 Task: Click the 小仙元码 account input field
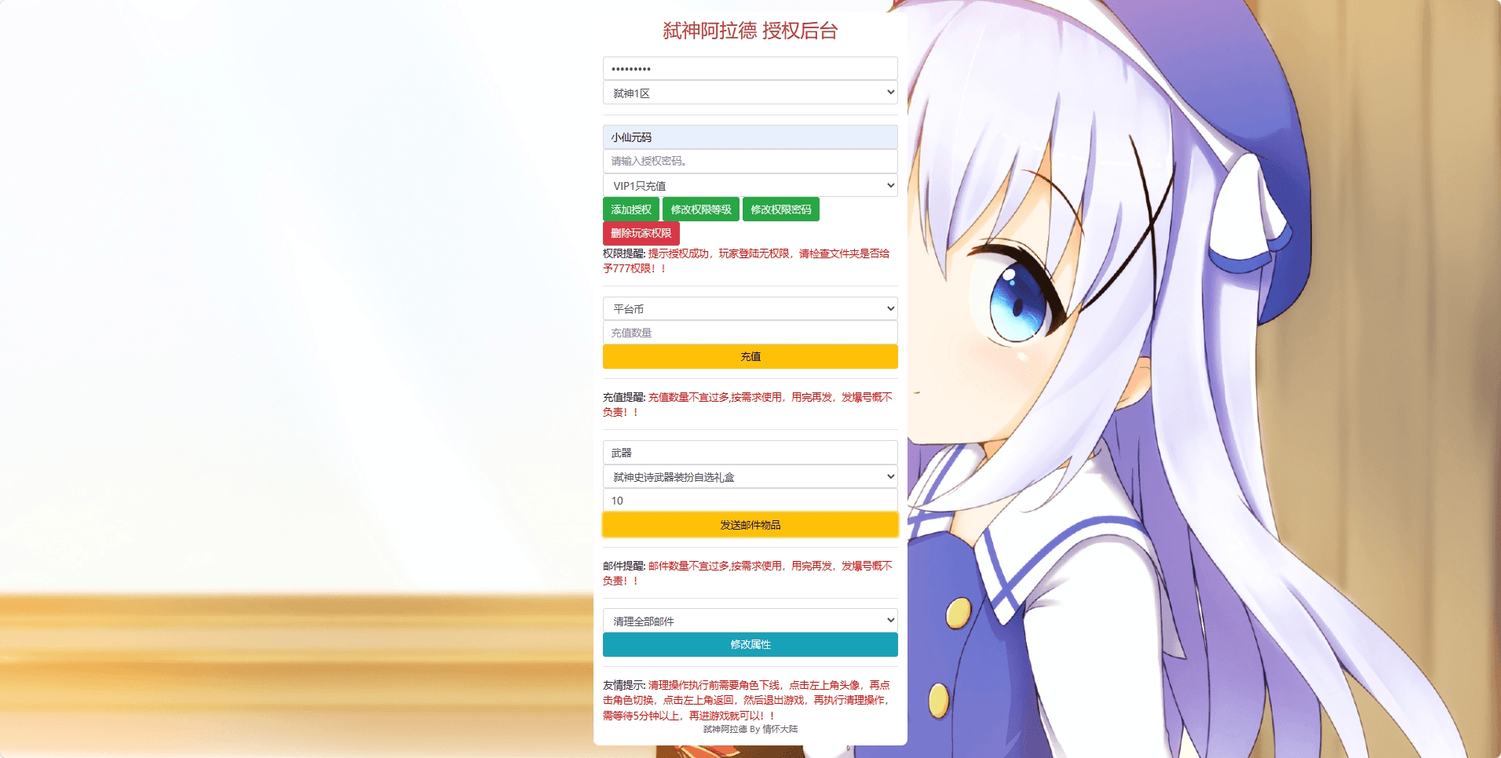(750, 137)
